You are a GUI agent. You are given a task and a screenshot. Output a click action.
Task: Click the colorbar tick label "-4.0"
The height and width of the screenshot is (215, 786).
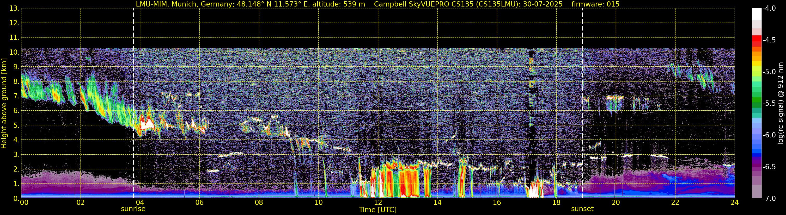pyautogui.click(x=769, y=9)
